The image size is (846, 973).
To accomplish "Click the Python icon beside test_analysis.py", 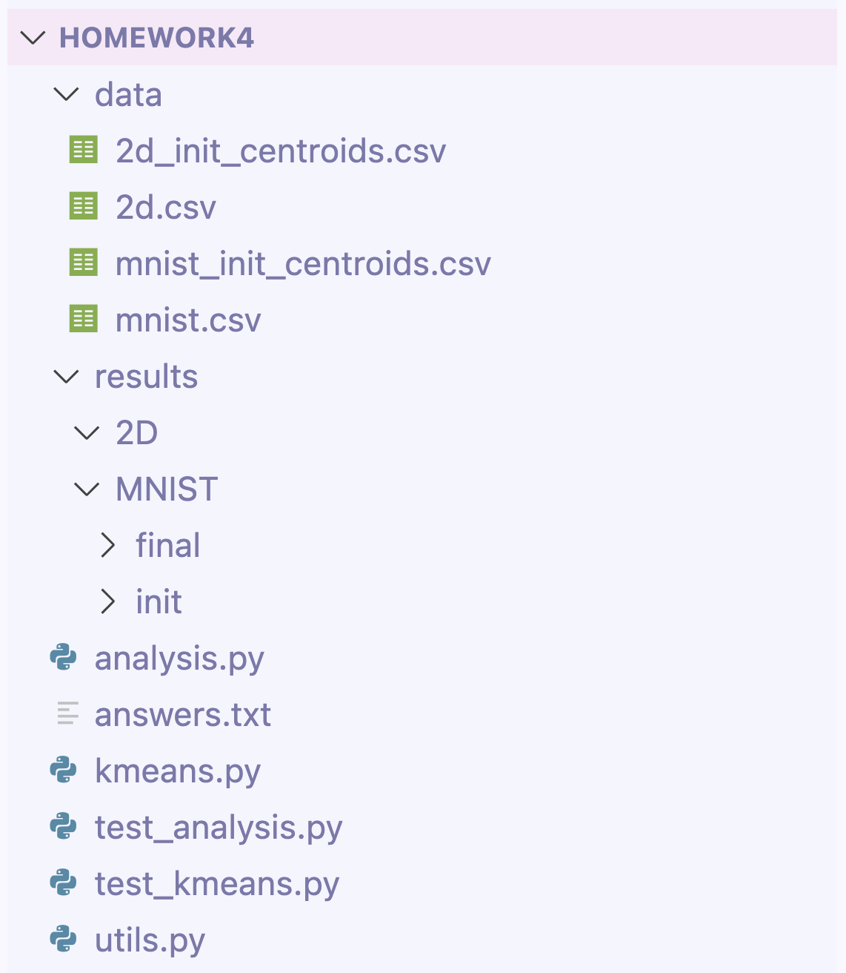I will coord(64,827).
